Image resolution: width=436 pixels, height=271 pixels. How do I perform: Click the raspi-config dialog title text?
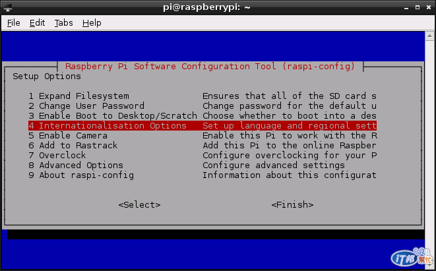(210, 67)
